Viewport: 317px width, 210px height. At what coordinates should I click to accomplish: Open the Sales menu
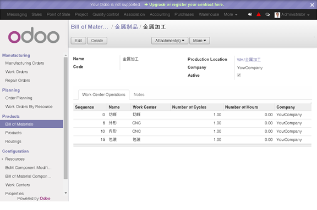tap(36, 14)
